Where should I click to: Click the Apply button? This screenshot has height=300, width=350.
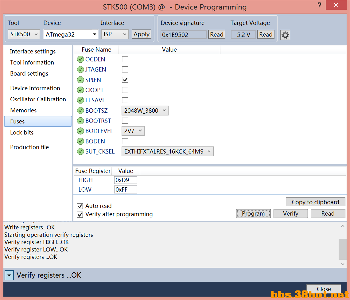(142, 34)
